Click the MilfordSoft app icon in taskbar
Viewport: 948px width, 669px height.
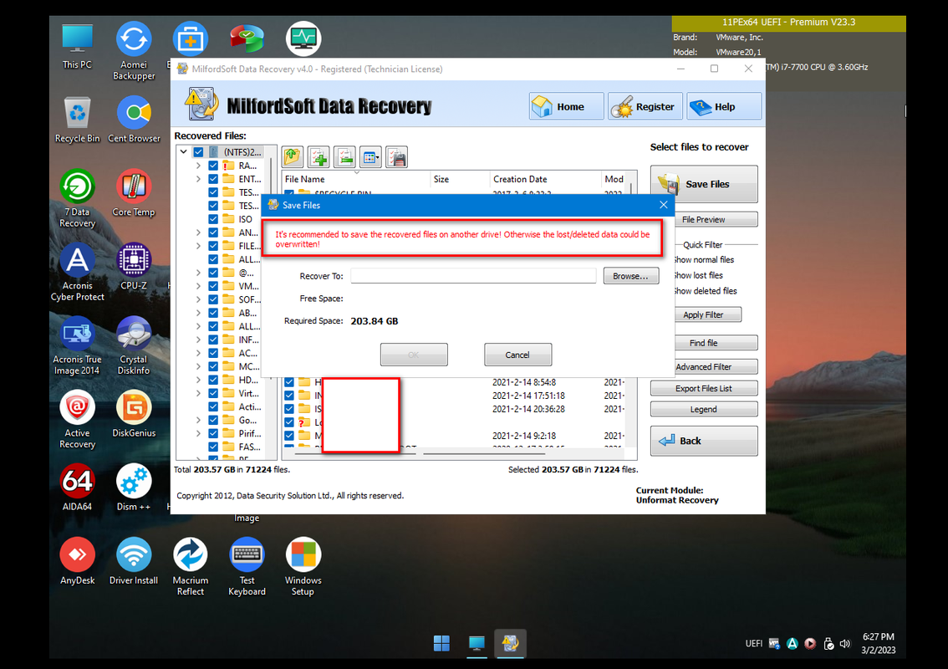(510, 643)
